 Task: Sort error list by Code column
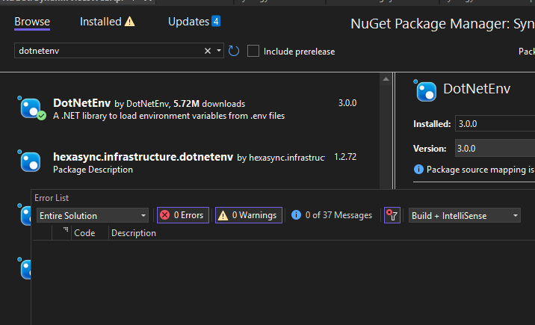coord(84,233)
